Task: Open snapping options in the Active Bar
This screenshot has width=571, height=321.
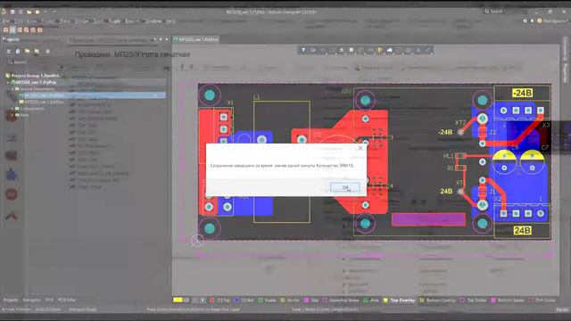Action: [x=313, y=50]
